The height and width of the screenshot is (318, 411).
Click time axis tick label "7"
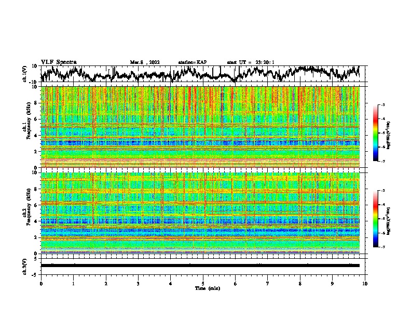[268, 284]
